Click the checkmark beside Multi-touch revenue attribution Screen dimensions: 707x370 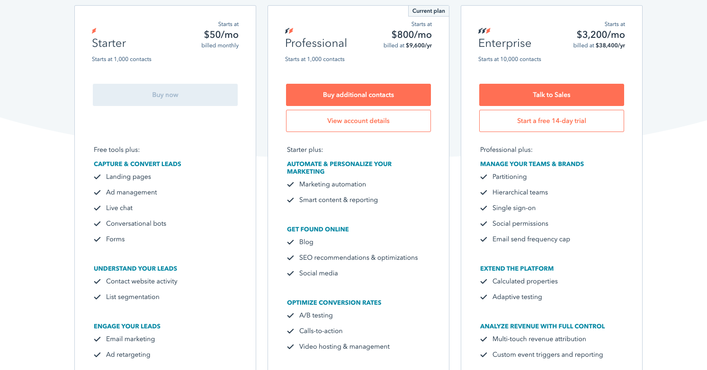[x=483, y=339]
